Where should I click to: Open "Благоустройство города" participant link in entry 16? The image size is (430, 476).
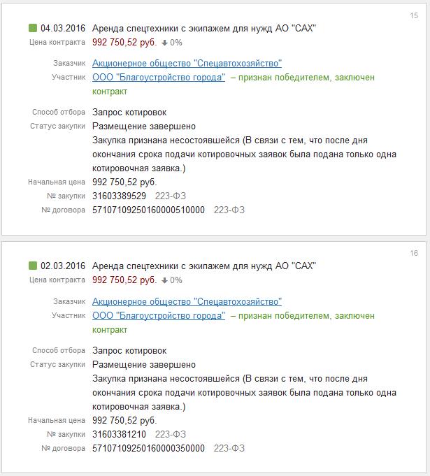pos(159,316)
